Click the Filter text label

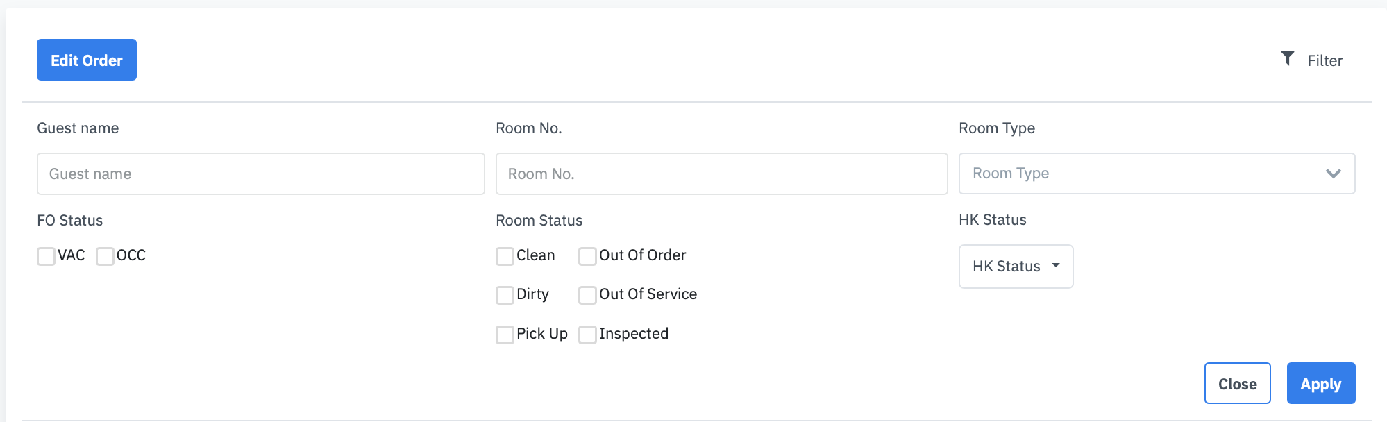point(1325,61)
